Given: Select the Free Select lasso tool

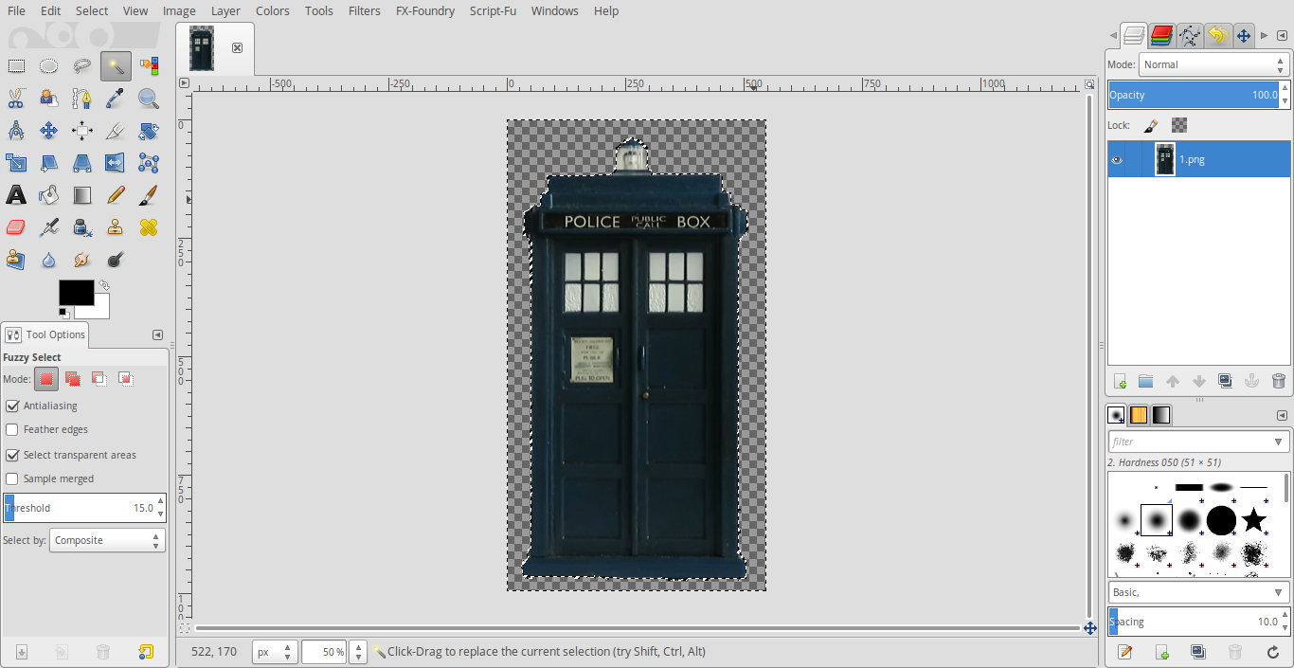Looking at the screenshot, I should (82, 65).
